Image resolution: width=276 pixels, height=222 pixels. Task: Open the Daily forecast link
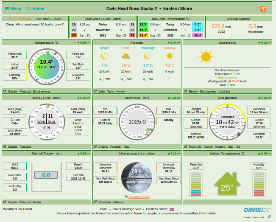click(102, 91)
